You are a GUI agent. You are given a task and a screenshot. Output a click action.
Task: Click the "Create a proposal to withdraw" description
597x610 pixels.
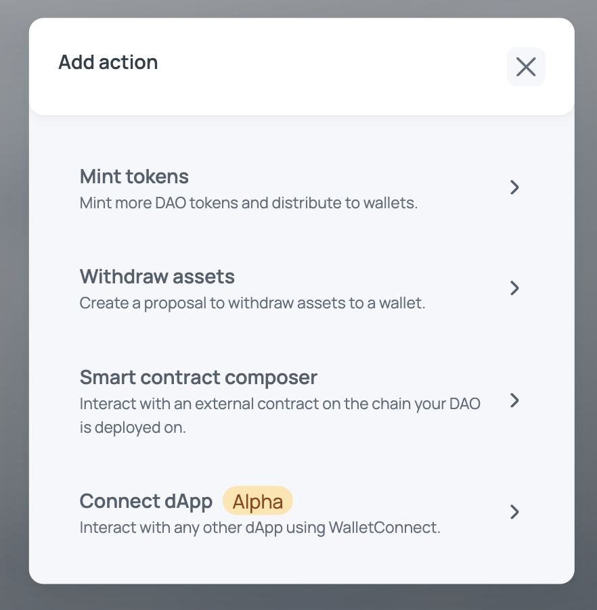coord(252,303)
